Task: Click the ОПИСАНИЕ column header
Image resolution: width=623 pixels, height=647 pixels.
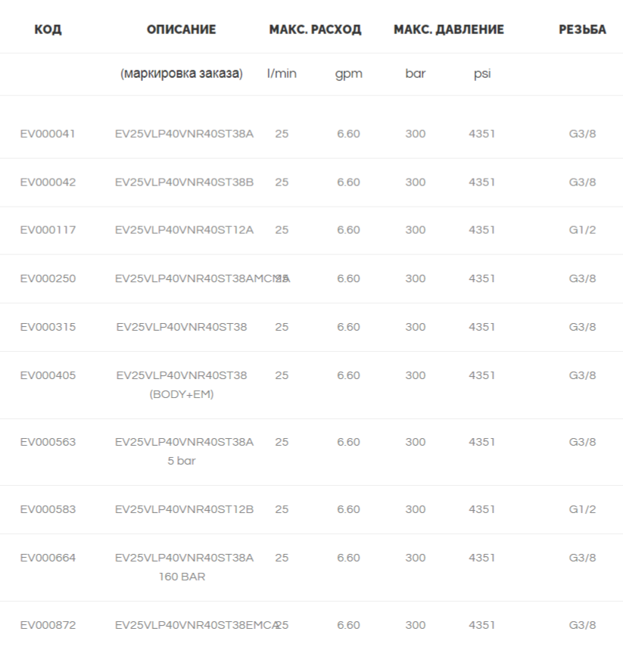Action: (x=181, y=30)
